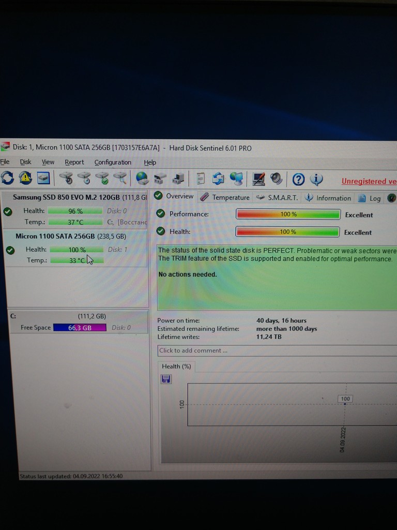Screen dimensions: 397x530
Task: Click the 'more than 1000 days' lifetime value
Action: 286,329
